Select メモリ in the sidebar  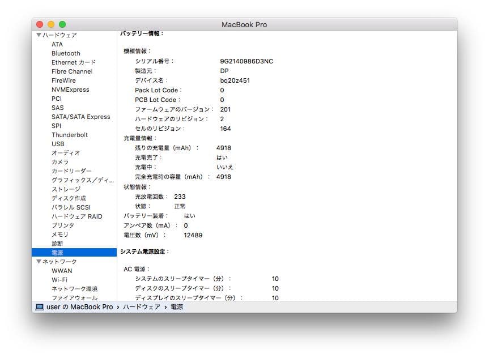coord(60,234)
